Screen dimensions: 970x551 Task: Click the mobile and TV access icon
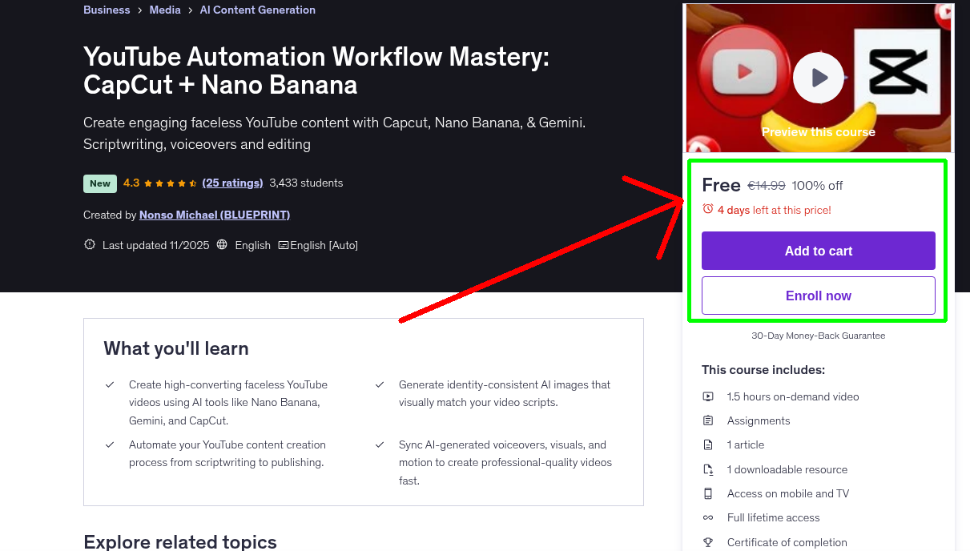click(708, 493)
